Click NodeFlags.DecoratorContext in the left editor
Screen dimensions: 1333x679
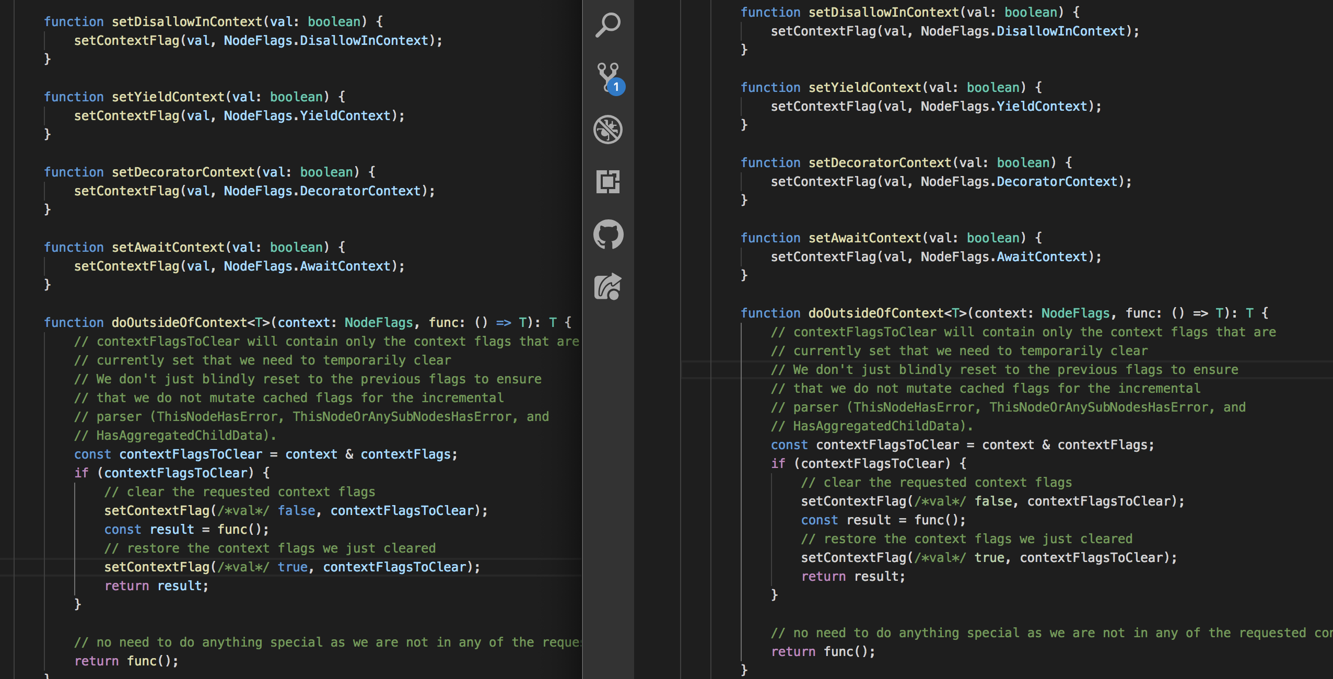[x=322, y=191]
